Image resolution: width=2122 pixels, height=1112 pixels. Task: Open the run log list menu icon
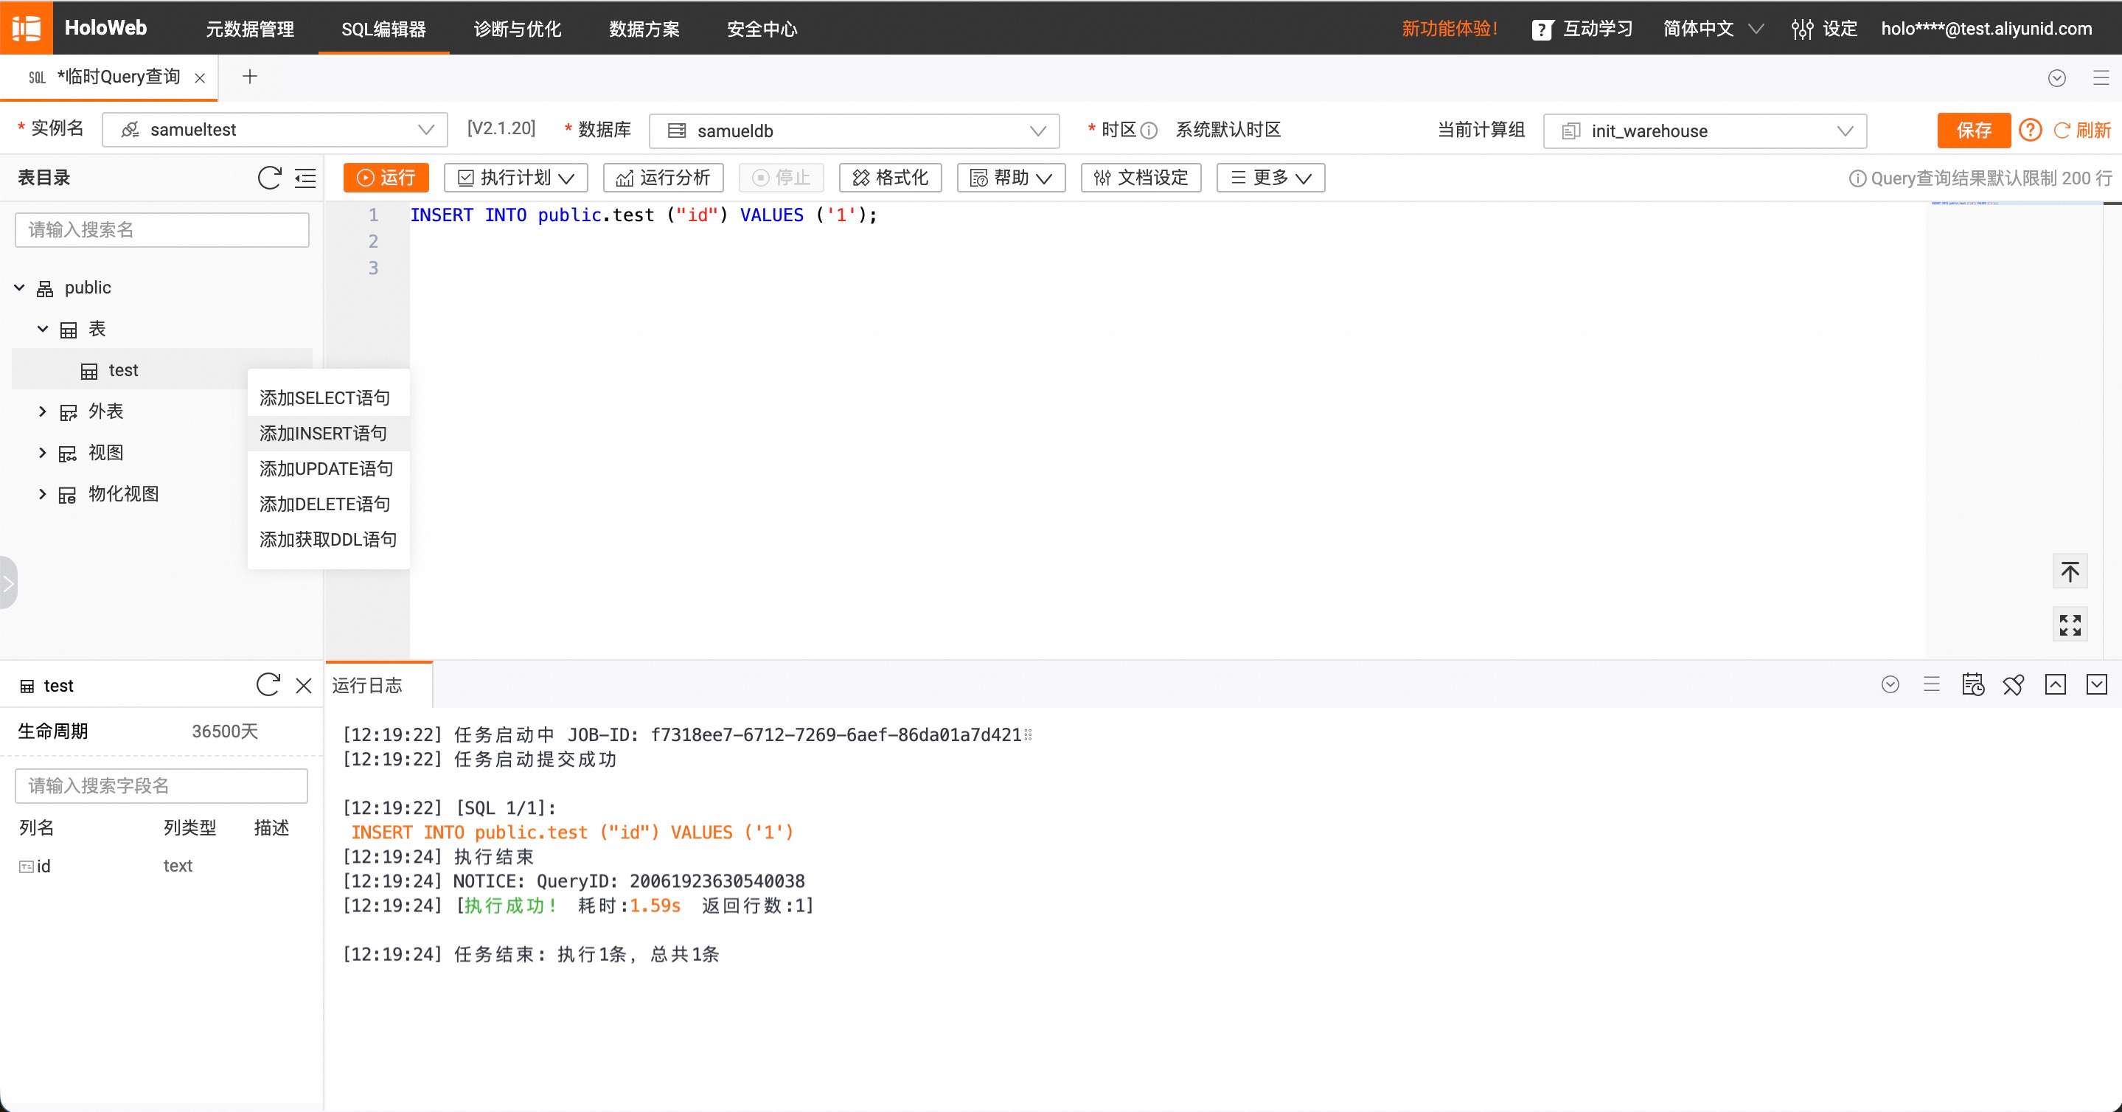[1931, 684]
